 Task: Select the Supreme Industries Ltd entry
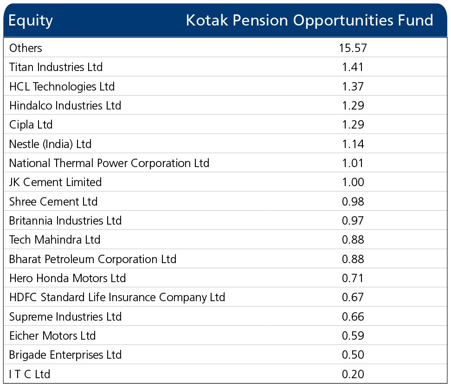65,316
